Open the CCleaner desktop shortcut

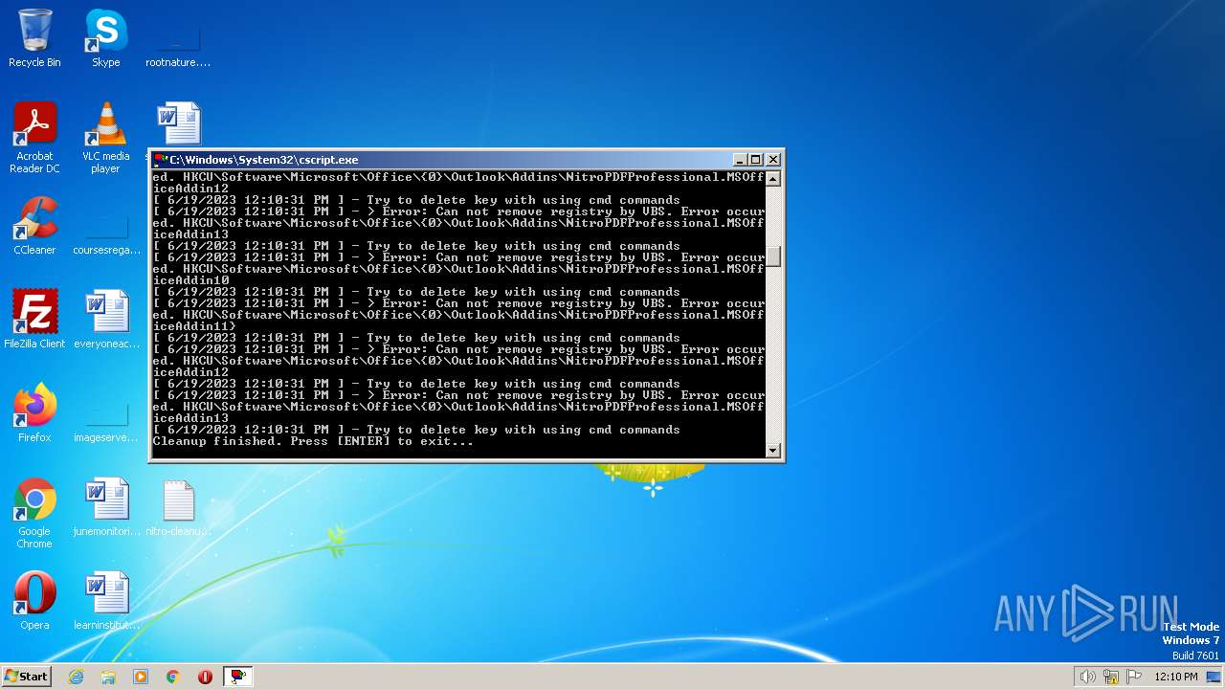(x=34, y=226)
